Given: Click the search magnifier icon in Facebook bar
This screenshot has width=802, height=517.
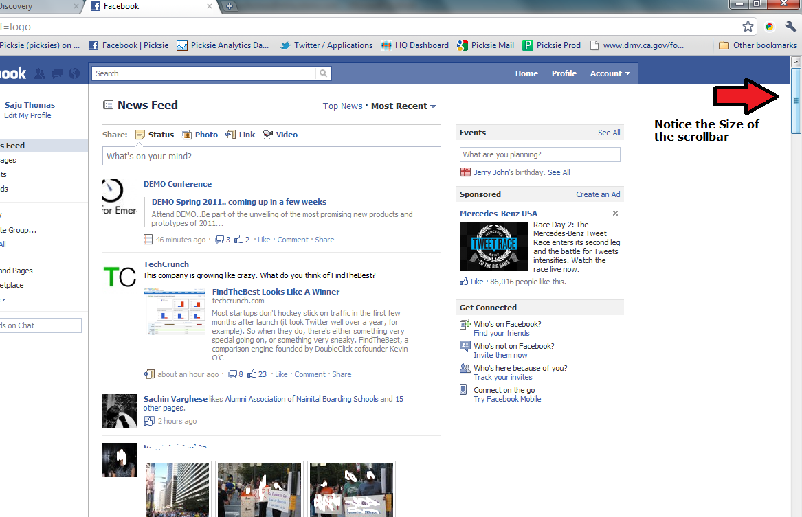Looking at the screenshot, I should point(323,73).
